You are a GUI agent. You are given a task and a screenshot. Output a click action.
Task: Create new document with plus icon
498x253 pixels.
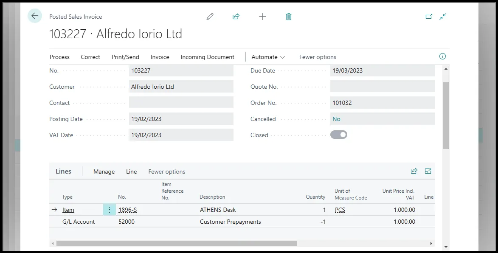click(x=262, y=17)
